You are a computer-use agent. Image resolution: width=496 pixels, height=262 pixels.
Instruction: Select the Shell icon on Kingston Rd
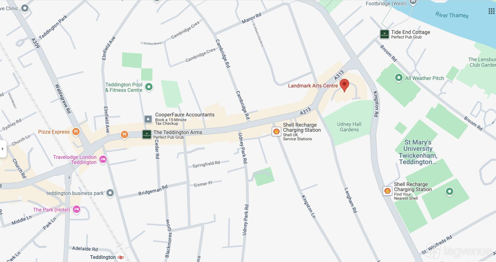[387, 191]
